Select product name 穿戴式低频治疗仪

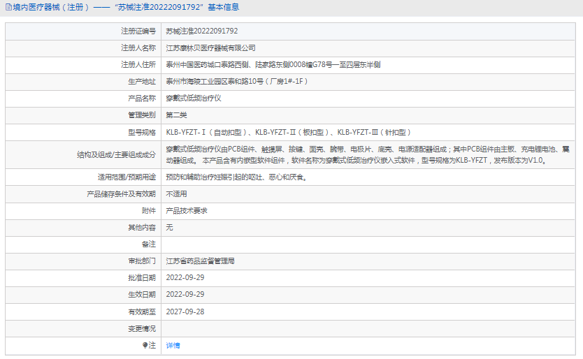194,98
